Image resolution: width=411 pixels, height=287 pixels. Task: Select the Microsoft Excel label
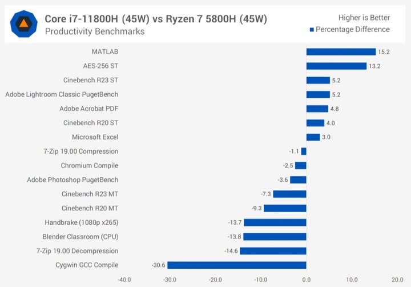pos(95,137)
